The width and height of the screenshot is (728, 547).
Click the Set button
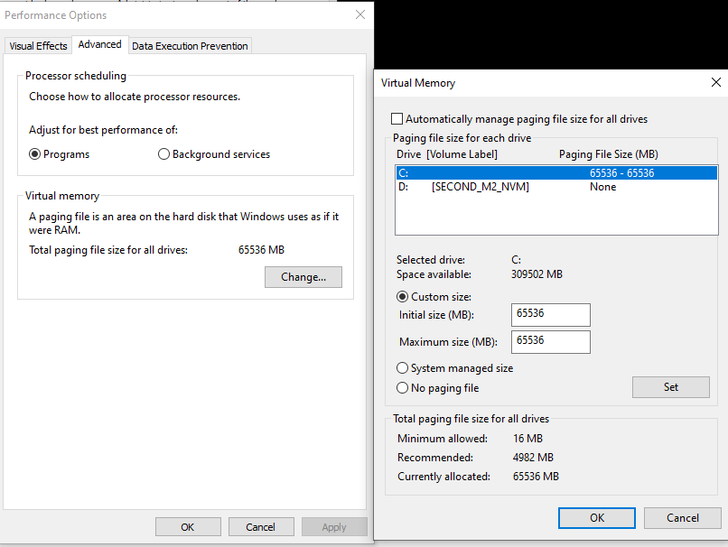click(671, 387)
